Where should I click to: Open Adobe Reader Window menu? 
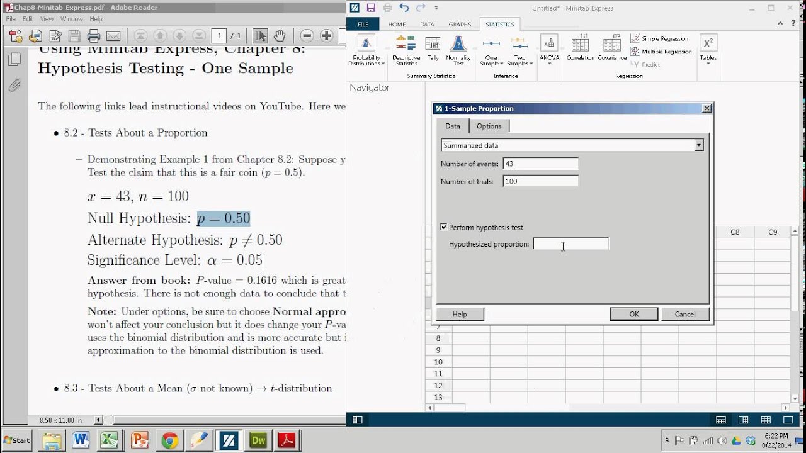[x=72, y=19]
